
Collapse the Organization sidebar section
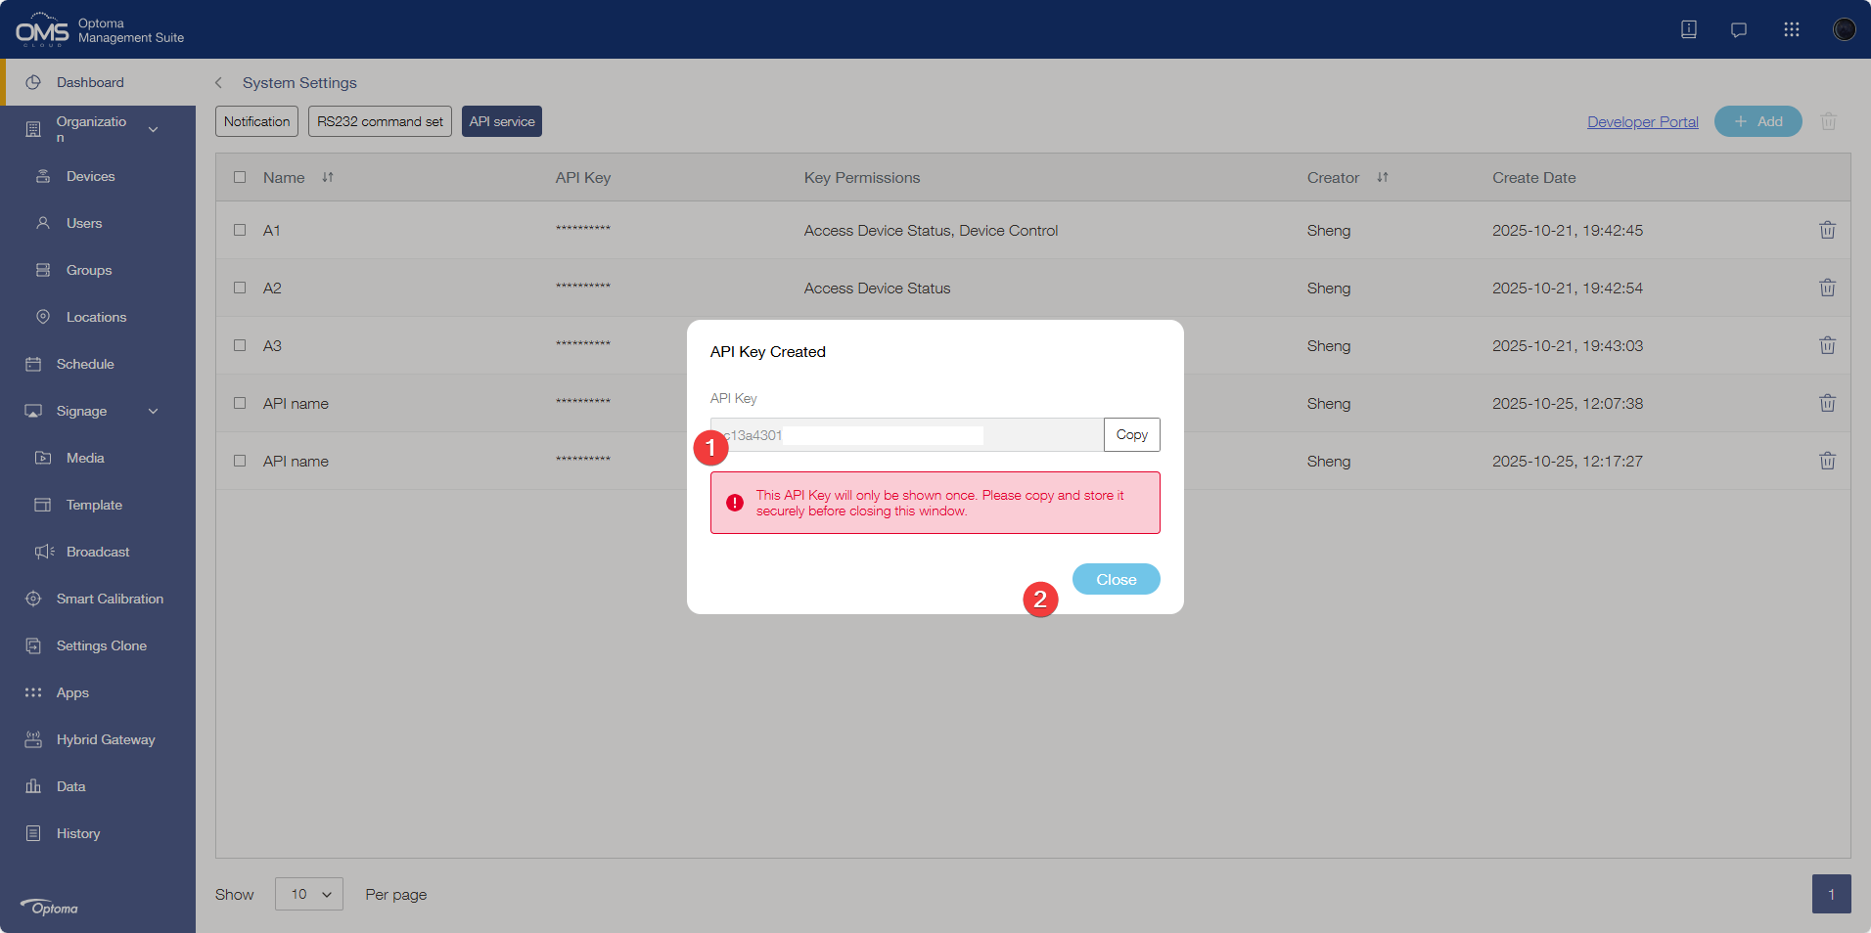(x=153, y=129)
